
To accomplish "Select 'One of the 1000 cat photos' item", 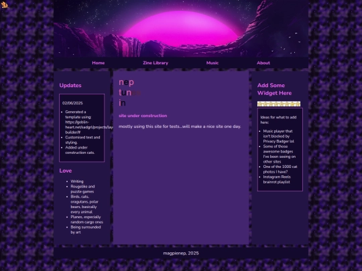I will pyautogui.click(x=280, y=169).
